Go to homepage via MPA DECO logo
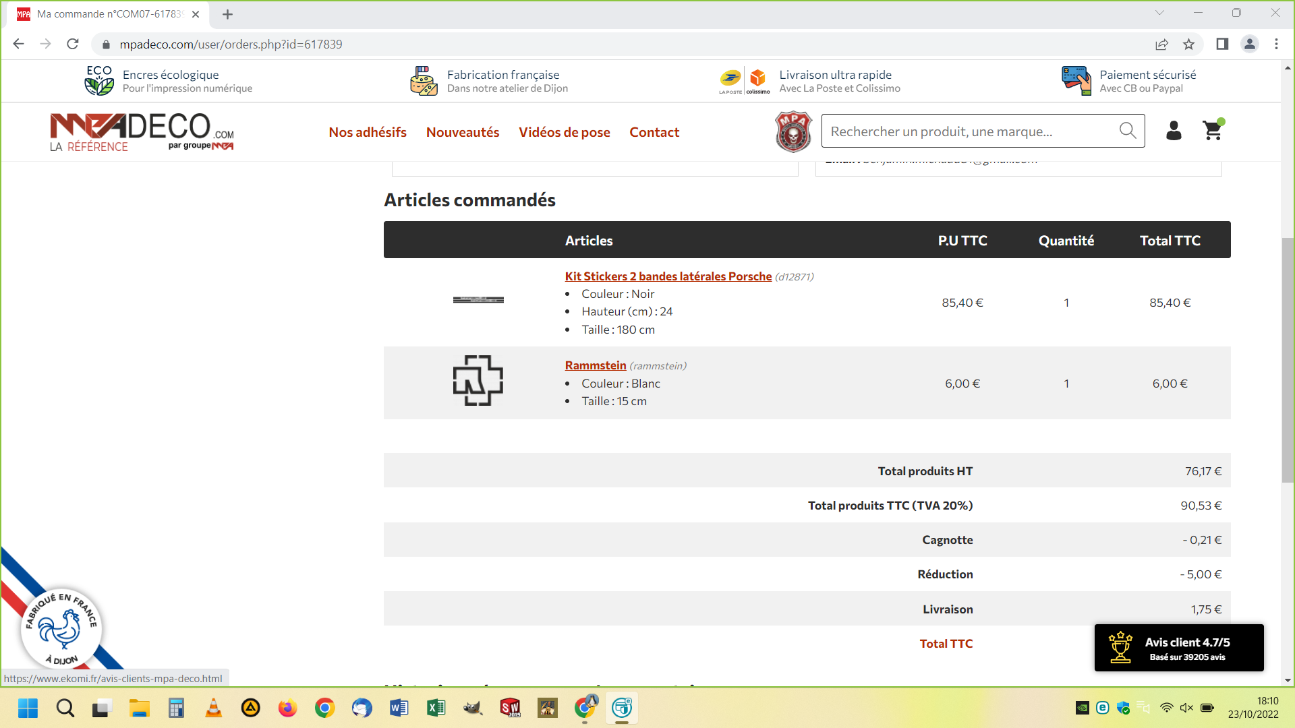The height and width of the screenshot is (728, 1295). 142,132
